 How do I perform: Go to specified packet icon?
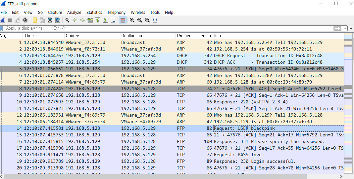click(90, 20)
